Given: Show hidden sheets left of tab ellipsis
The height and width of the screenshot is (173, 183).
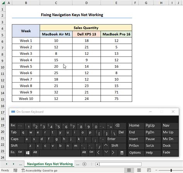Looking at the screenshot, I should point(20,165).
